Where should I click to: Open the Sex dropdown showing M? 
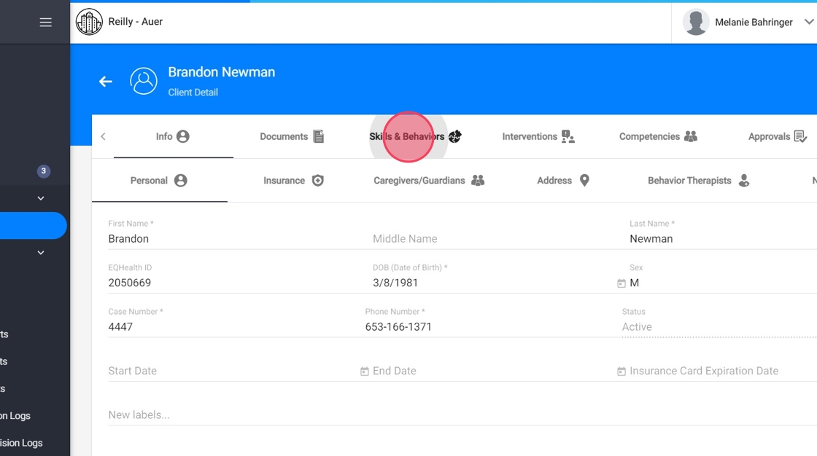point(723,283)
